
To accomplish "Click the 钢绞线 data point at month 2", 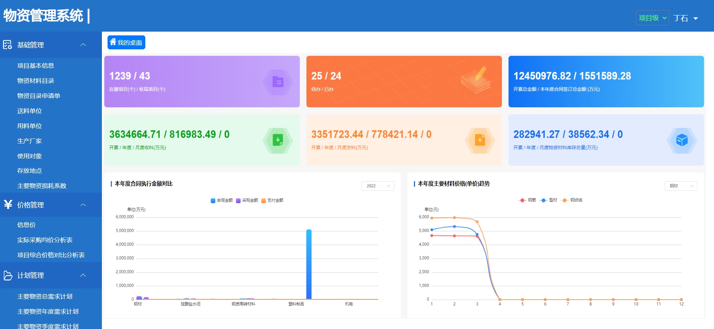I will click(454, 218).
